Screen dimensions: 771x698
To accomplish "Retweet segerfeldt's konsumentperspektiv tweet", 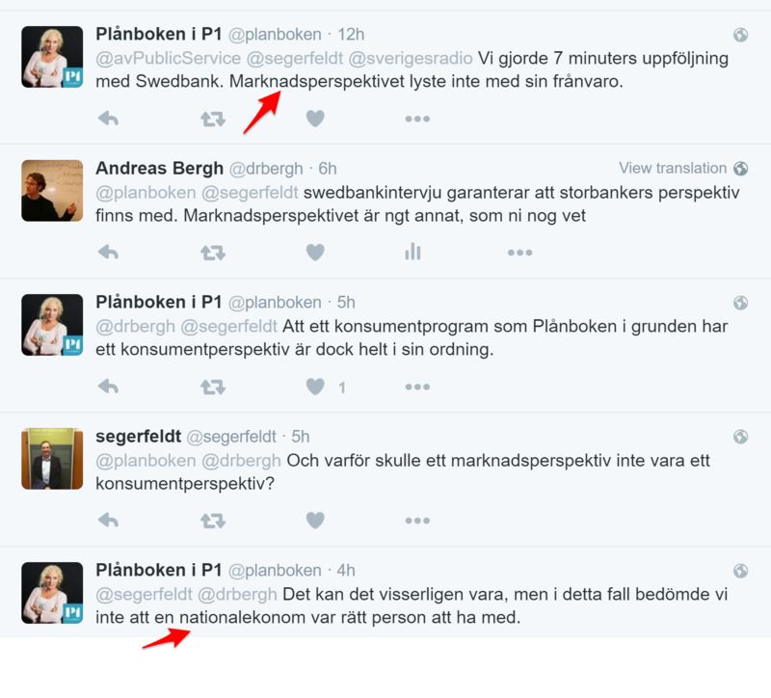I will pyautogui.click(x=212, y=521).
